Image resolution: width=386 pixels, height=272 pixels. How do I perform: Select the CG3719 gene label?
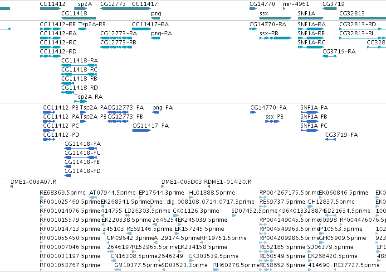click(333, 4)
